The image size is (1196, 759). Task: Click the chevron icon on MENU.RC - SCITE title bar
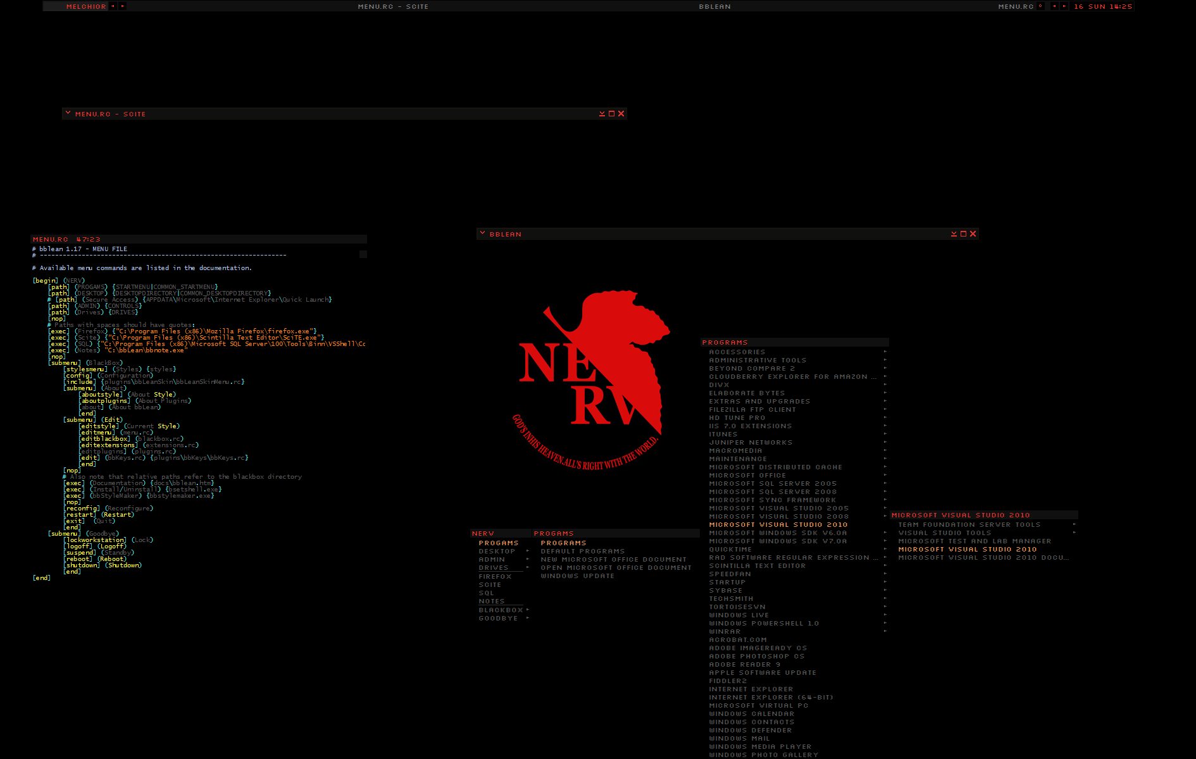pos(68,113)
